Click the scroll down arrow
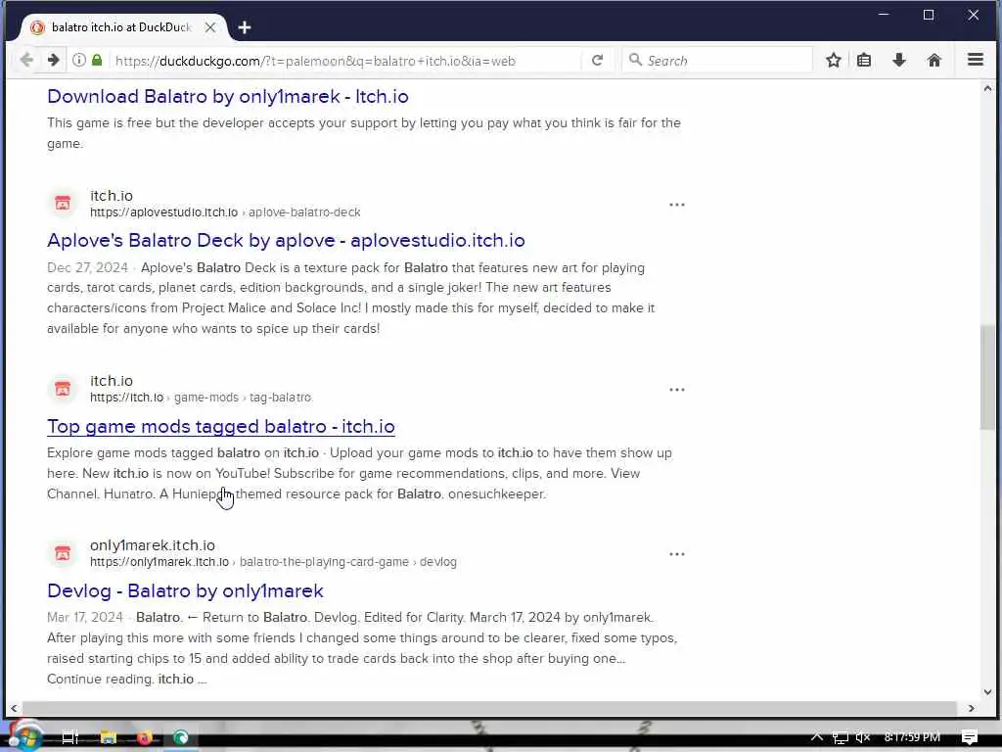Image resolution: width=1002 pixels, height=752 pixels. point(987,692)
